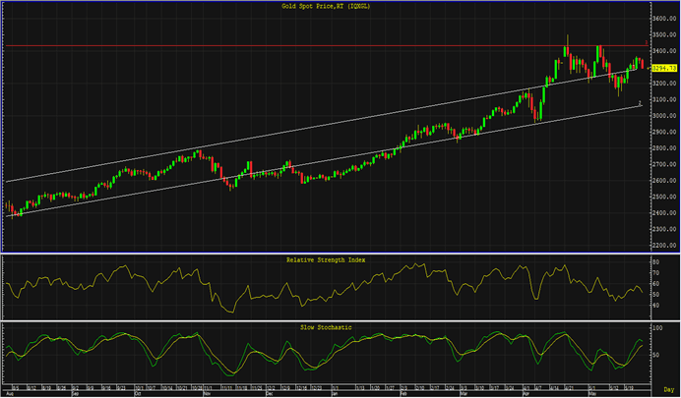The width and height of the screenshot is (681, 398).
Task: Click the Relative Strength Index panel title
Action: pyautogui.click(x=326, y=259)
